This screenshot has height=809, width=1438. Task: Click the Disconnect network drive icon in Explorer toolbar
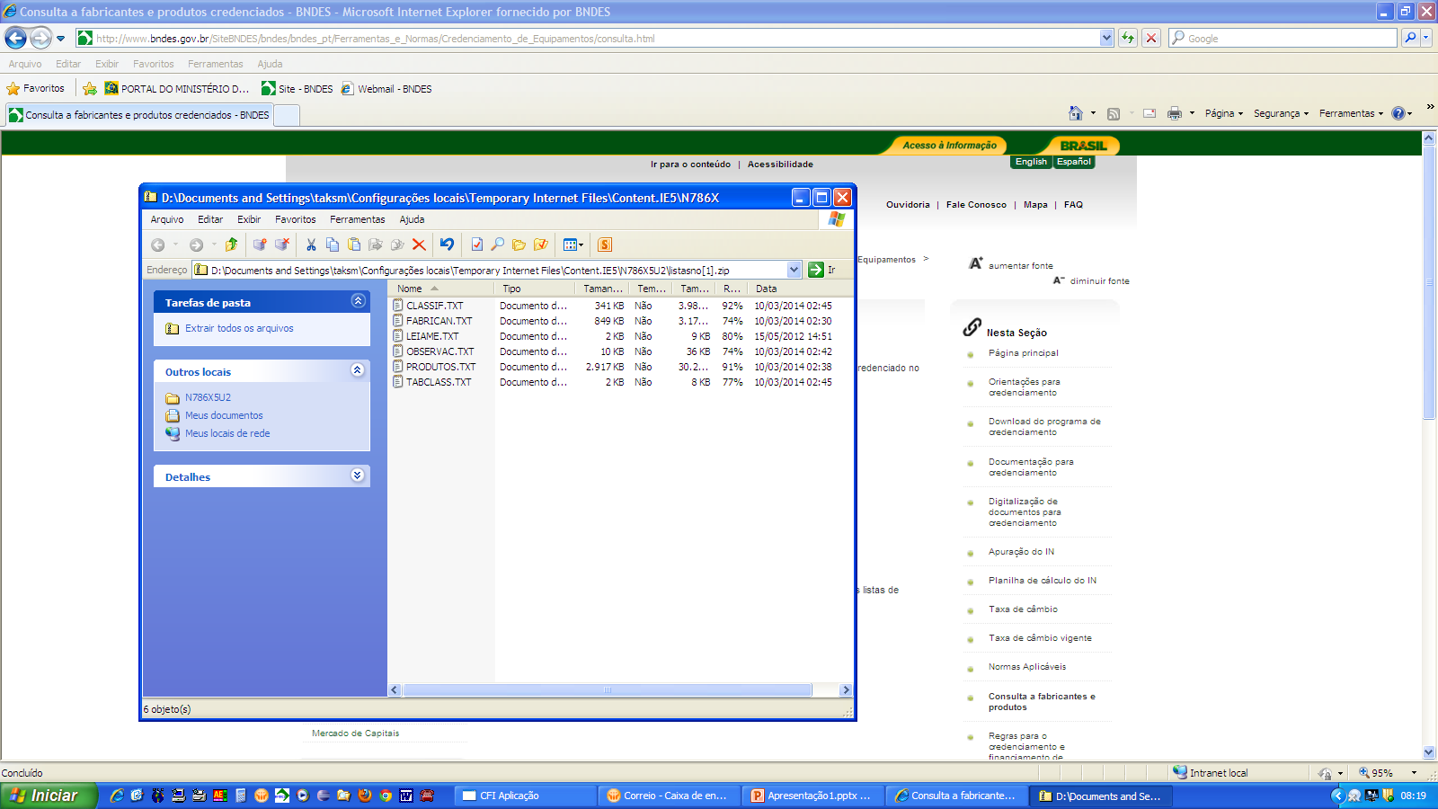coord(281,244)
